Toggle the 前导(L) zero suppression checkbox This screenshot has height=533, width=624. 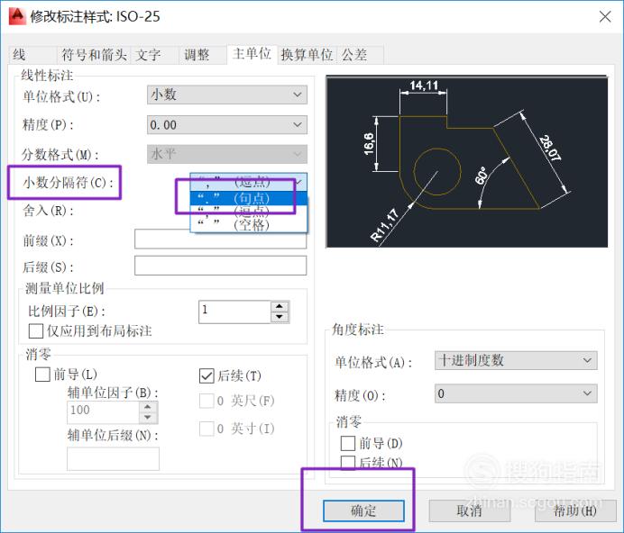point(42,375)
